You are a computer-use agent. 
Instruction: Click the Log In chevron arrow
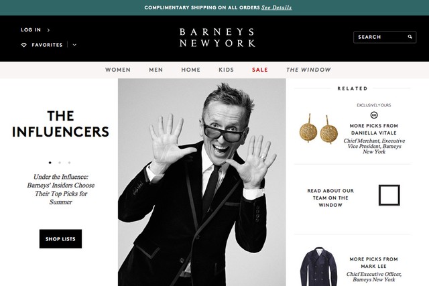click(x=48, y=30)
